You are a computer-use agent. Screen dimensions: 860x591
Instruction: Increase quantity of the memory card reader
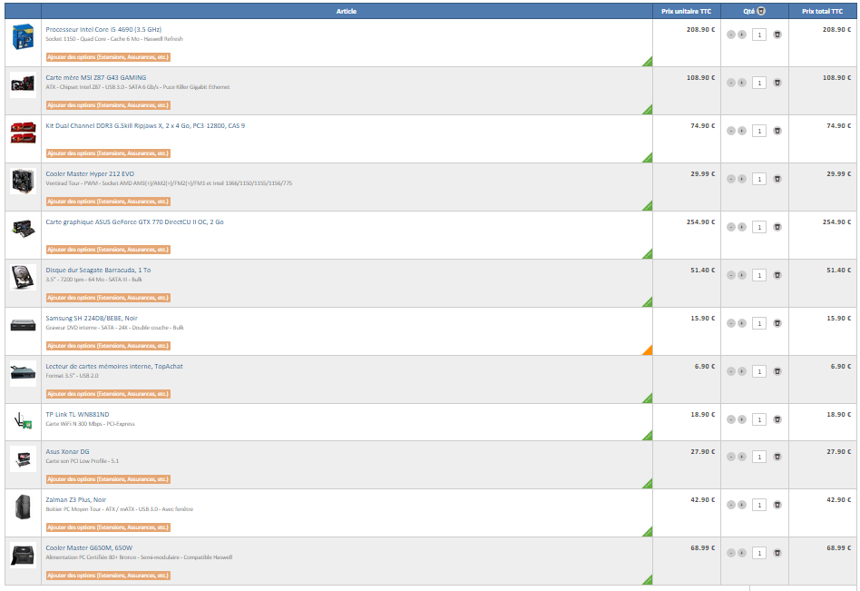[x=741, y=371]
